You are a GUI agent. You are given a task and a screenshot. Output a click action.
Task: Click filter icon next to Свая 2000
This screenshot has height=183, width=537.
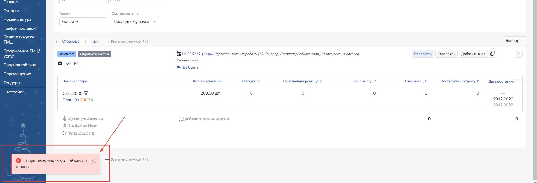click(x=86, y=93)
